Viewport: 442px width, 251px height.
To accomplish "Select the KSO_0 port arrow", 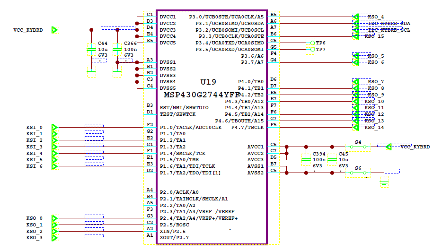I will (55, 218).
